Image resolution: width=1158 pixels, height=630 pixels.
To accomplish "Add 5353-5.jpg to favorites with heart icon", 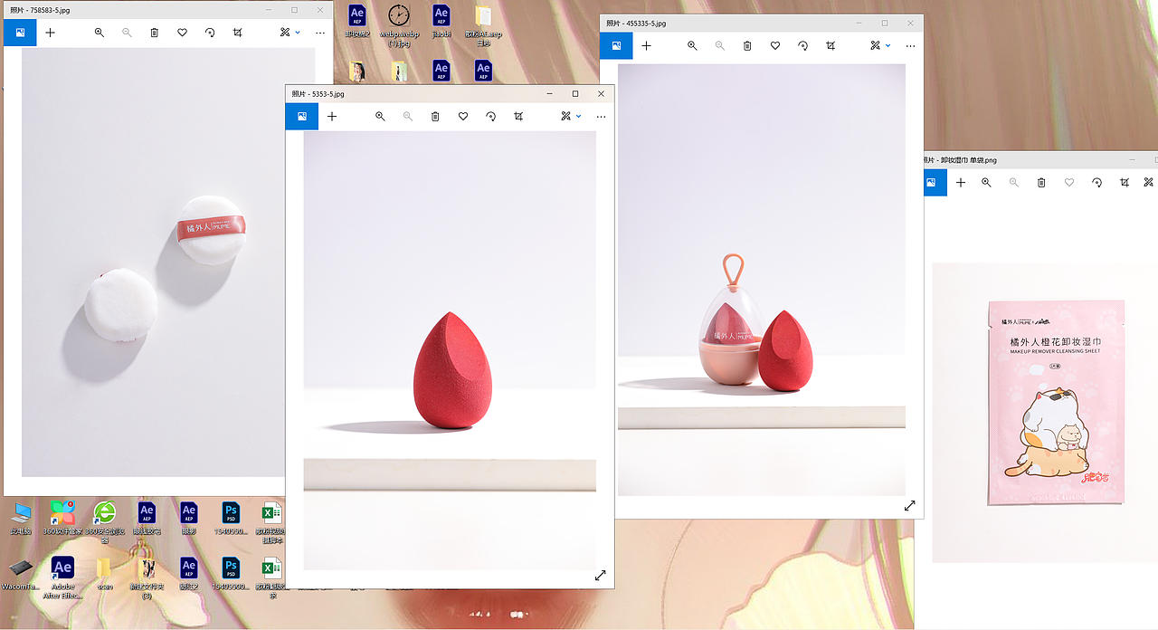I will pos(463,117).
